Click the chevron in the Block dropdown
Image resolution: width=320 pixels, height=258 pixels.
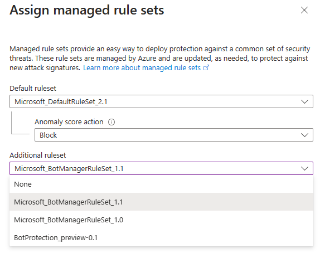tap(304, 135)
